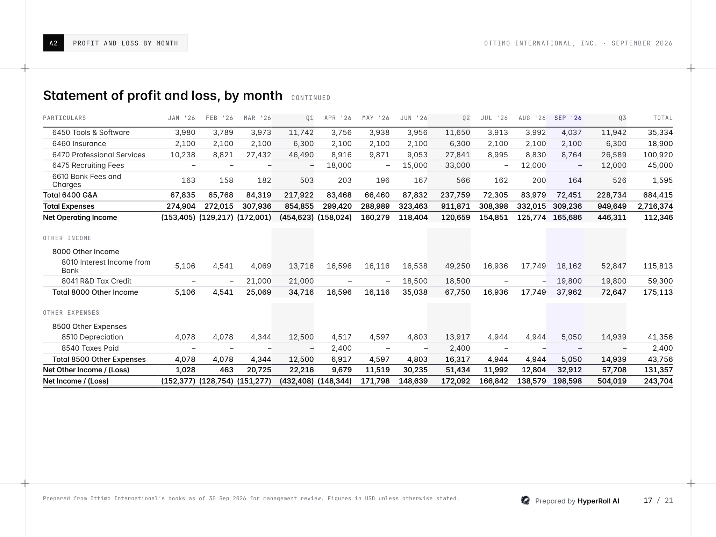Click the Net Operating Income row label
The width and height of the screenshot is (716, 537).
point(80,217)
